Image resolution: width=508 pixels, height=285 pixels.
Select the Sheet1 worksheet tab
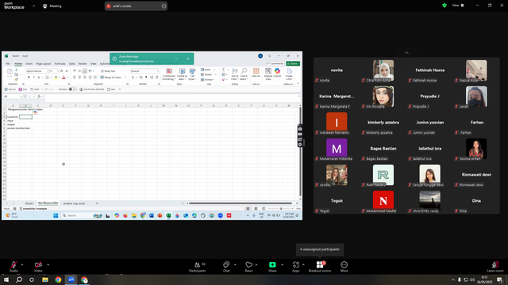(x=29, y=203)
